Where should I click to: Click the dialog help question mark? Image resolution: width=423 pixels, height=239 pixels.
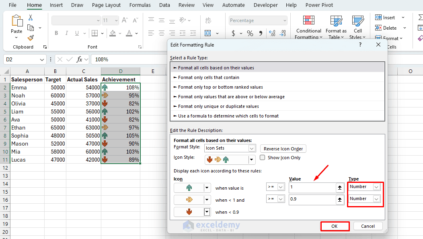[360, 45]
